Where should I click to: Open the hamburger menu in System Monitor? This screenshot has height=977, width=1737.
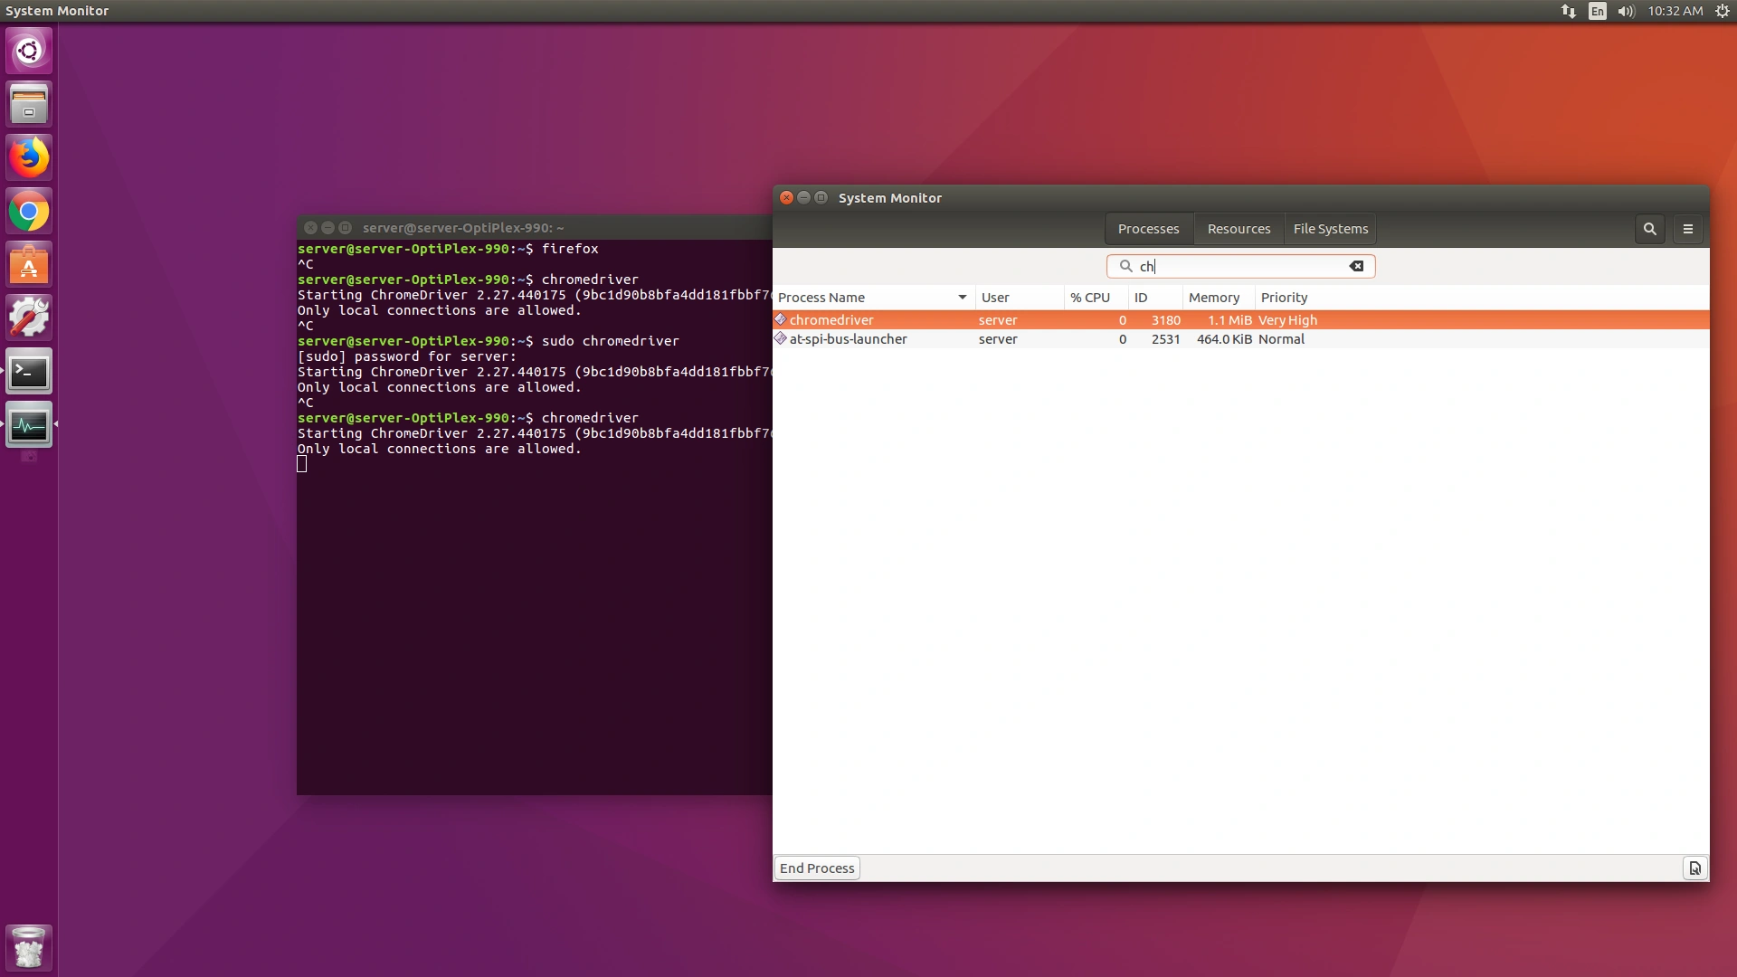tap(1686, 229)
